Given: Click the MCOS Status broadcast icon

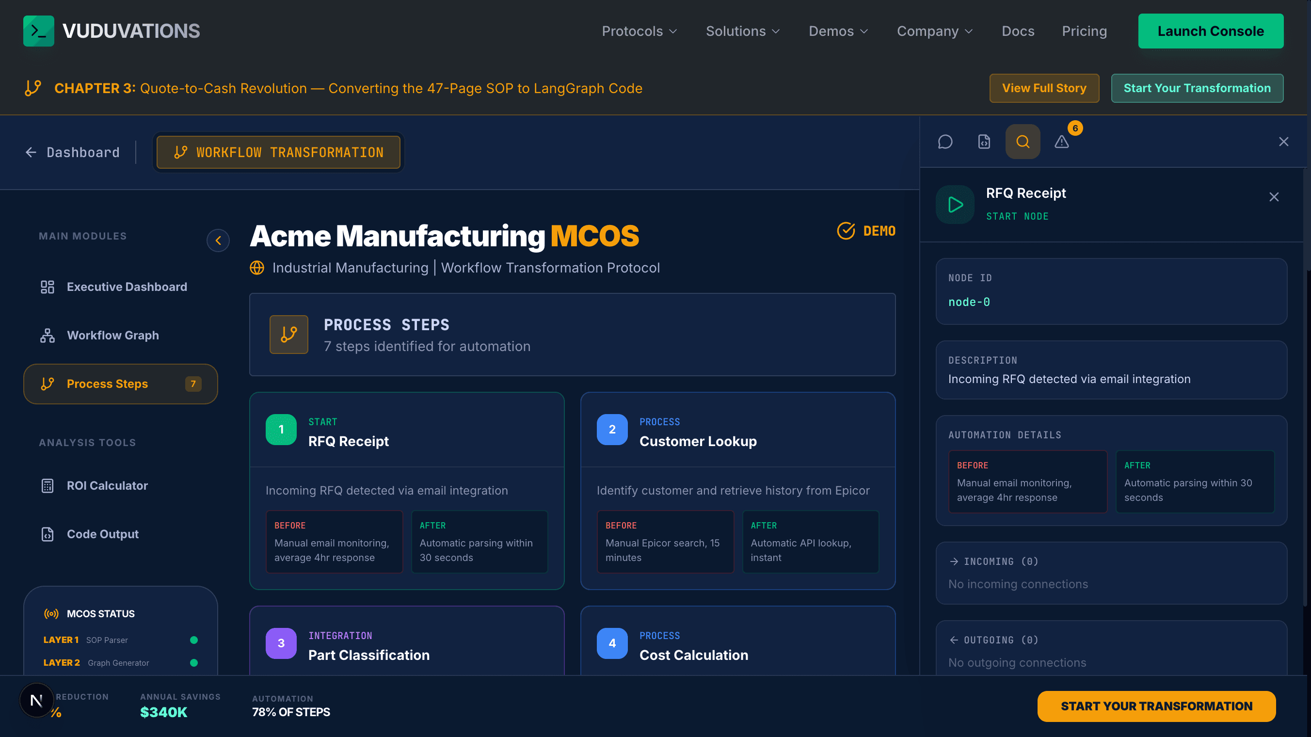Looking at the screenshot, I should tap(51, 614).
